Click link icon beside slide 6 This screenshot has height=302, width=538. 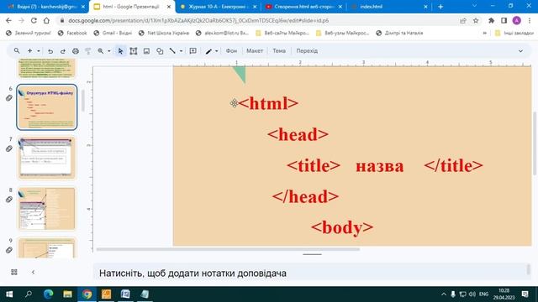tap(9, 98)
